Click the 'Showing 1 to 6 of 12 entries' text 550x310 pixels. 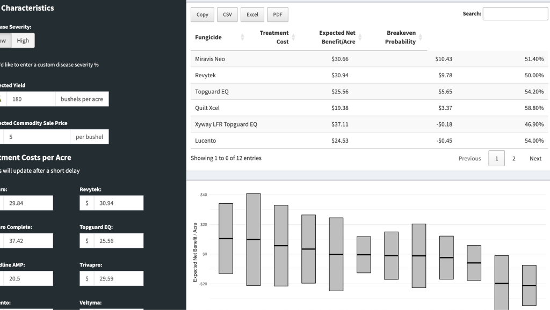click(x=226, y=158)
